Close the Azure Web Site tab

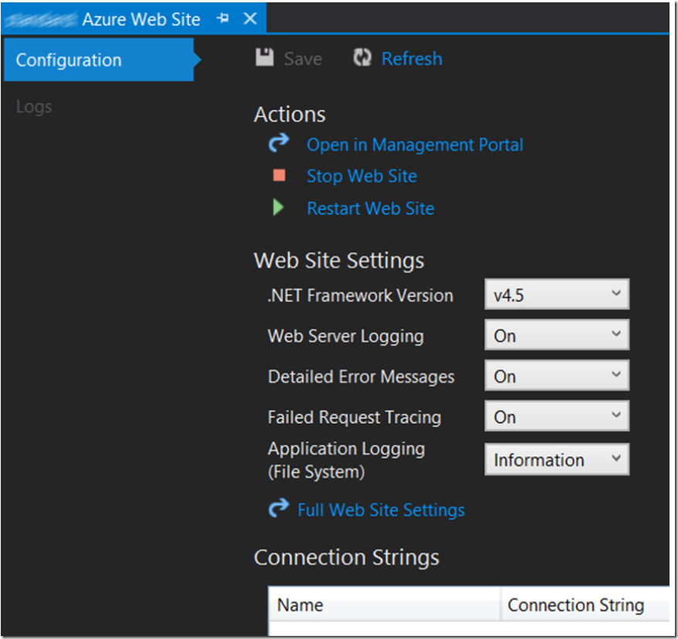tap(250, 19)
